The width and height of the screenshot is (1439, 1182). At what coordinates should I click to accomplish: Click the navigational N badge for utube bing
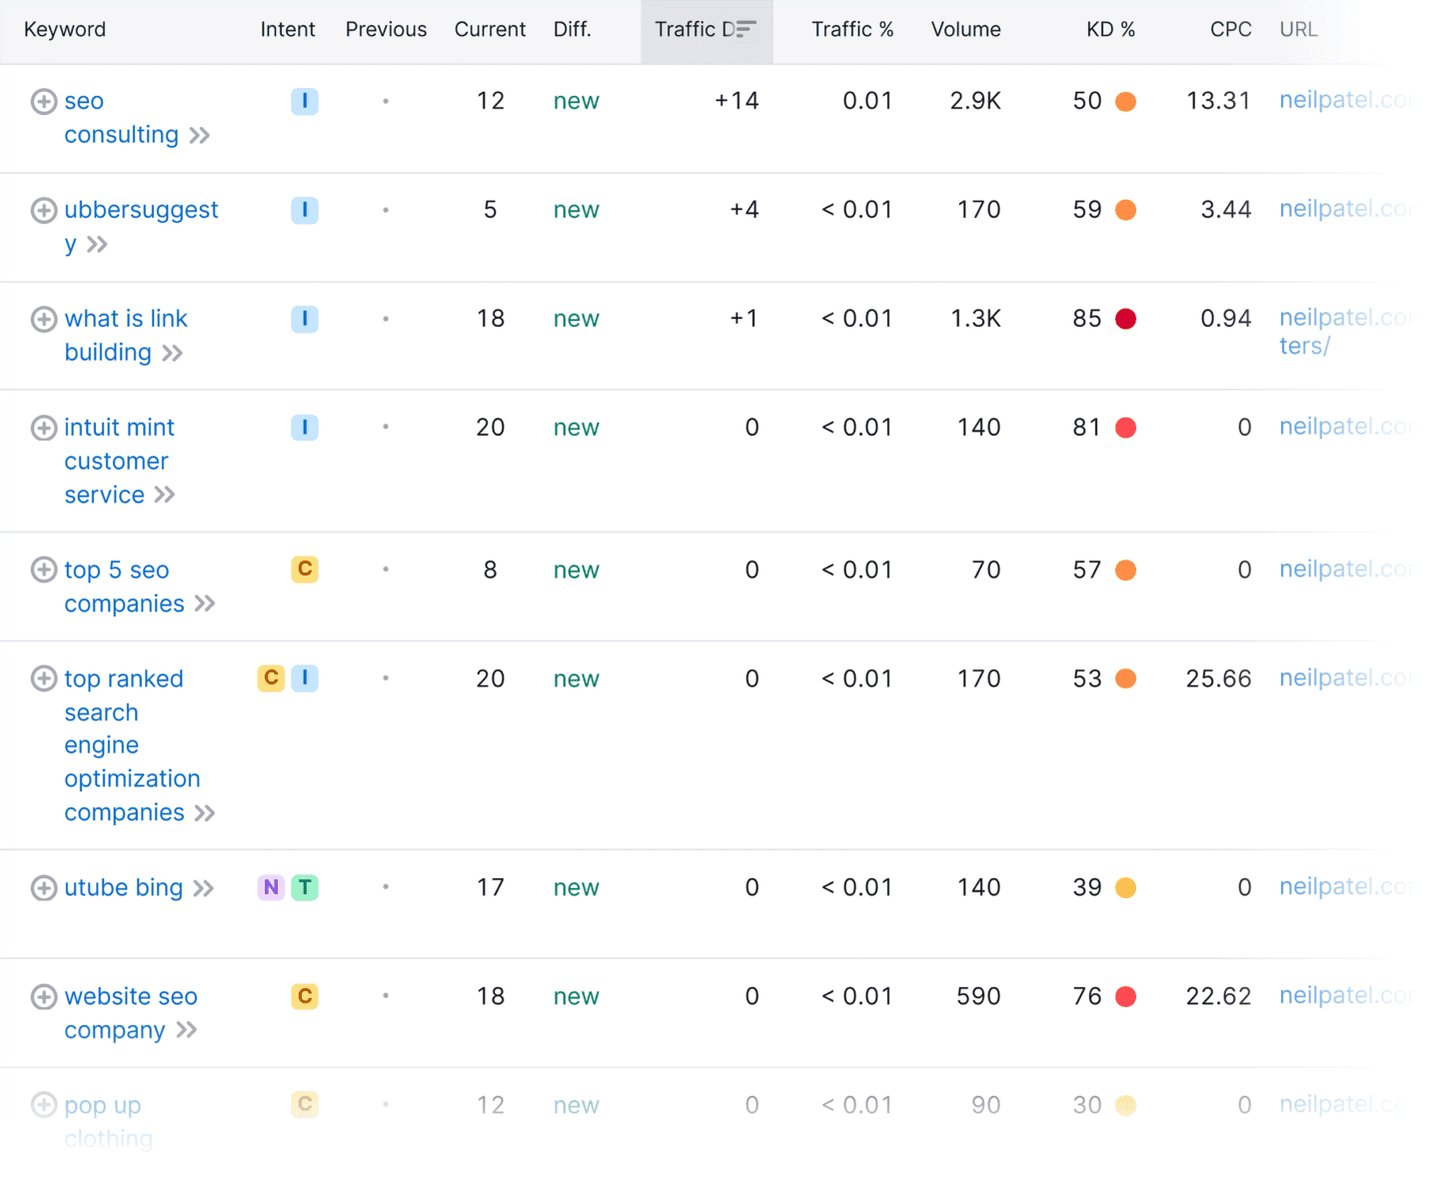[x=271, y=887]
